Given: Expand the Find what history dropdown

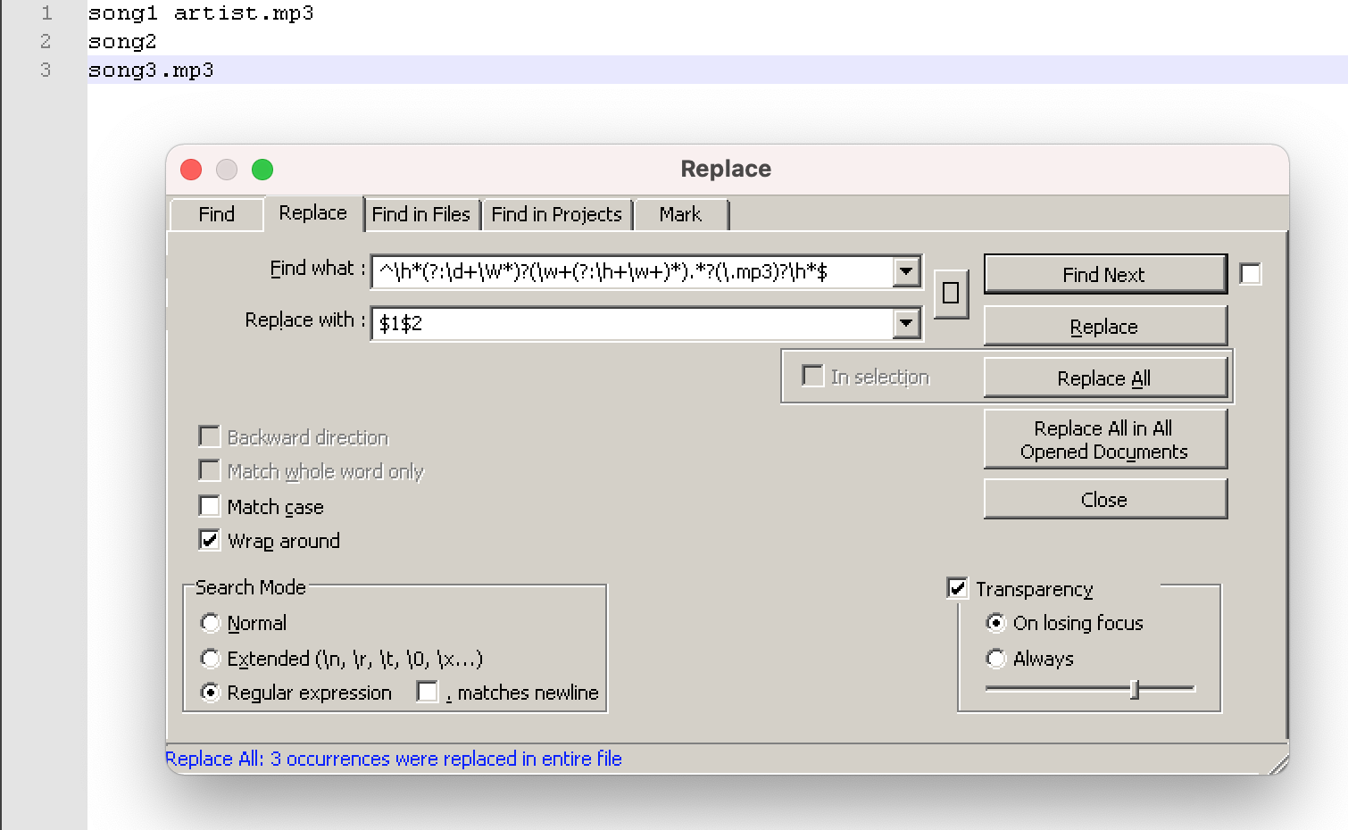Looking at the screenshot, I should (907, 271).
